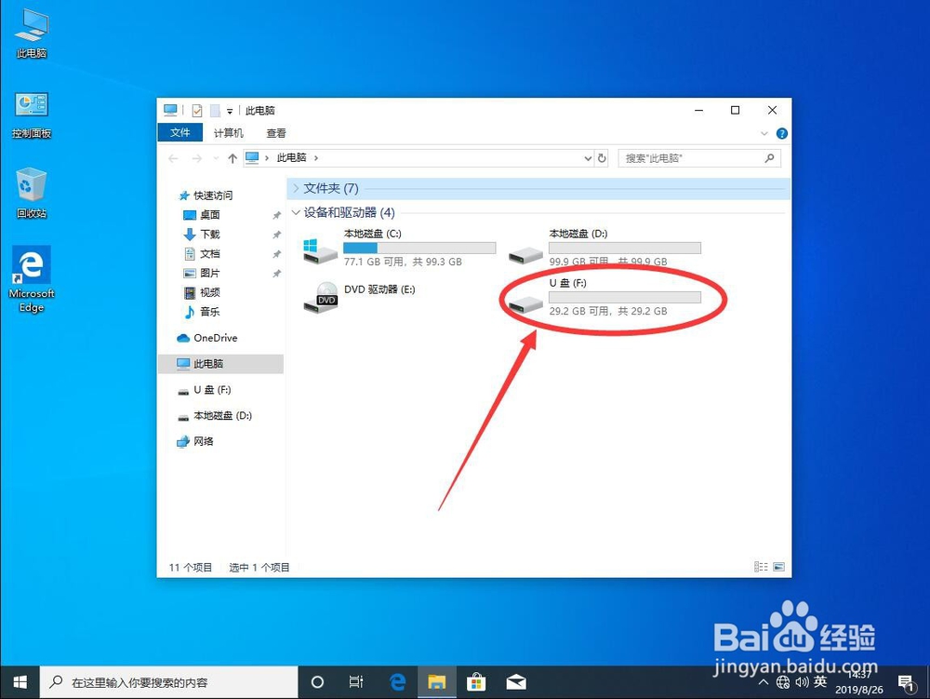The image size is (930, 699).
Task: Go back with the left arrow
Action: 173,158
